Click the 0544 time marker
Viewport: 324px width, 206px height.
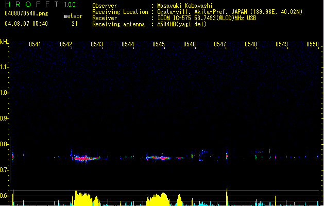(128, 44)
